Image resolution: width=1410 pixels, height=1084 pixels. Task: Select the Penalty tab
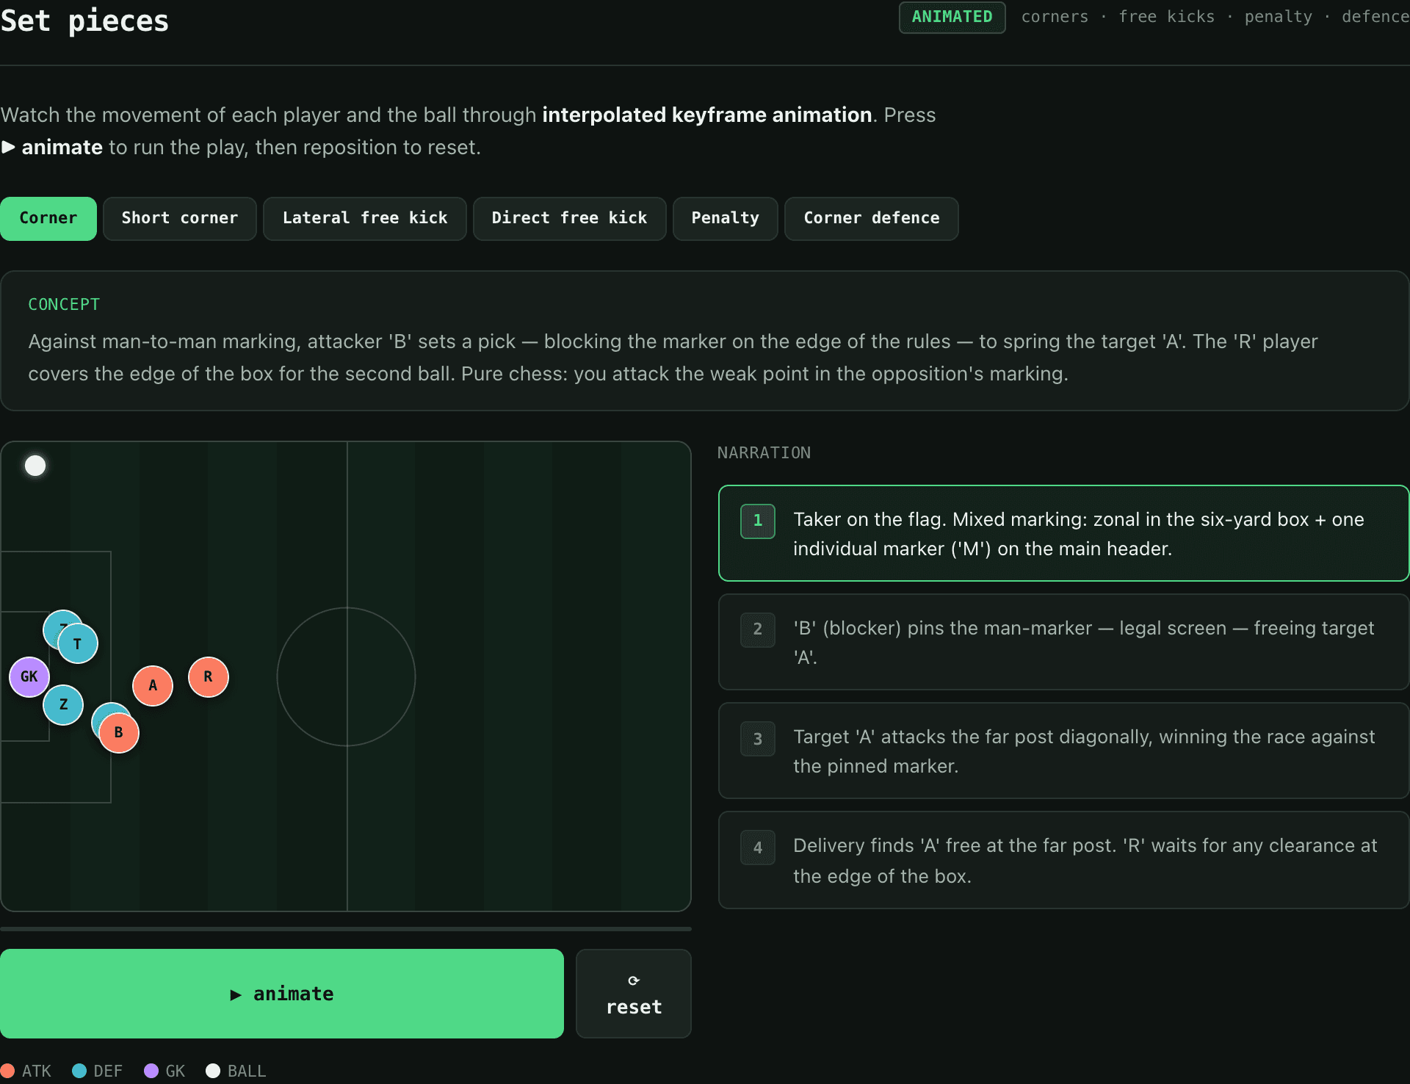(x=726, y=218)
